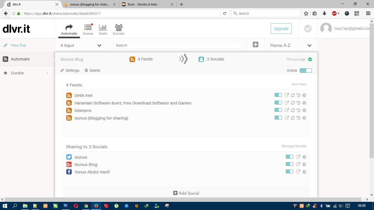Click the Manage Socials link
Screen dimensions: 374x210
click(x=294, y=146)
